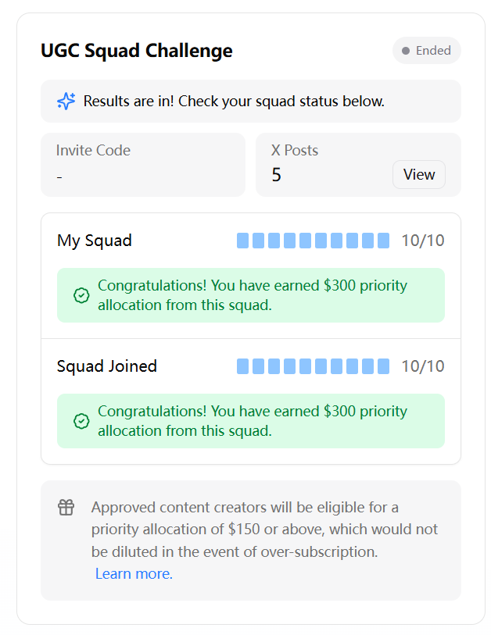Click the My Squad progress bar
This screenshot has width=491, height=635.
click(313, 241)
